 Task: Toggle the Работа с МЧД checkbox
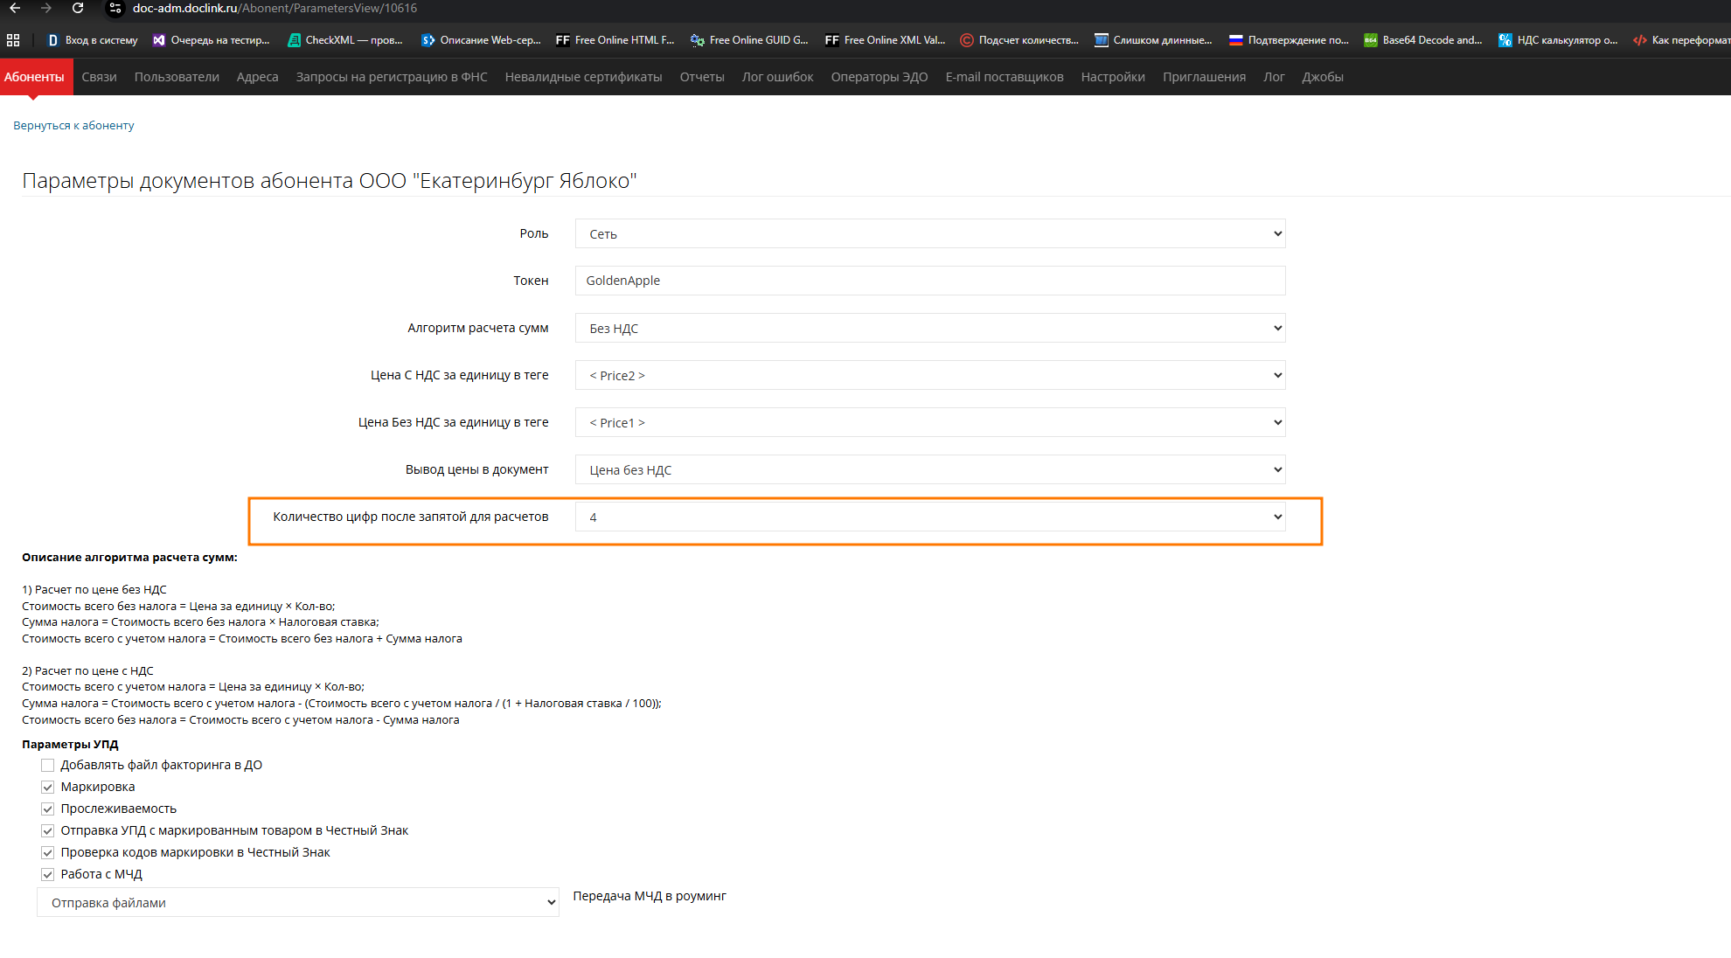click(48, 874)
